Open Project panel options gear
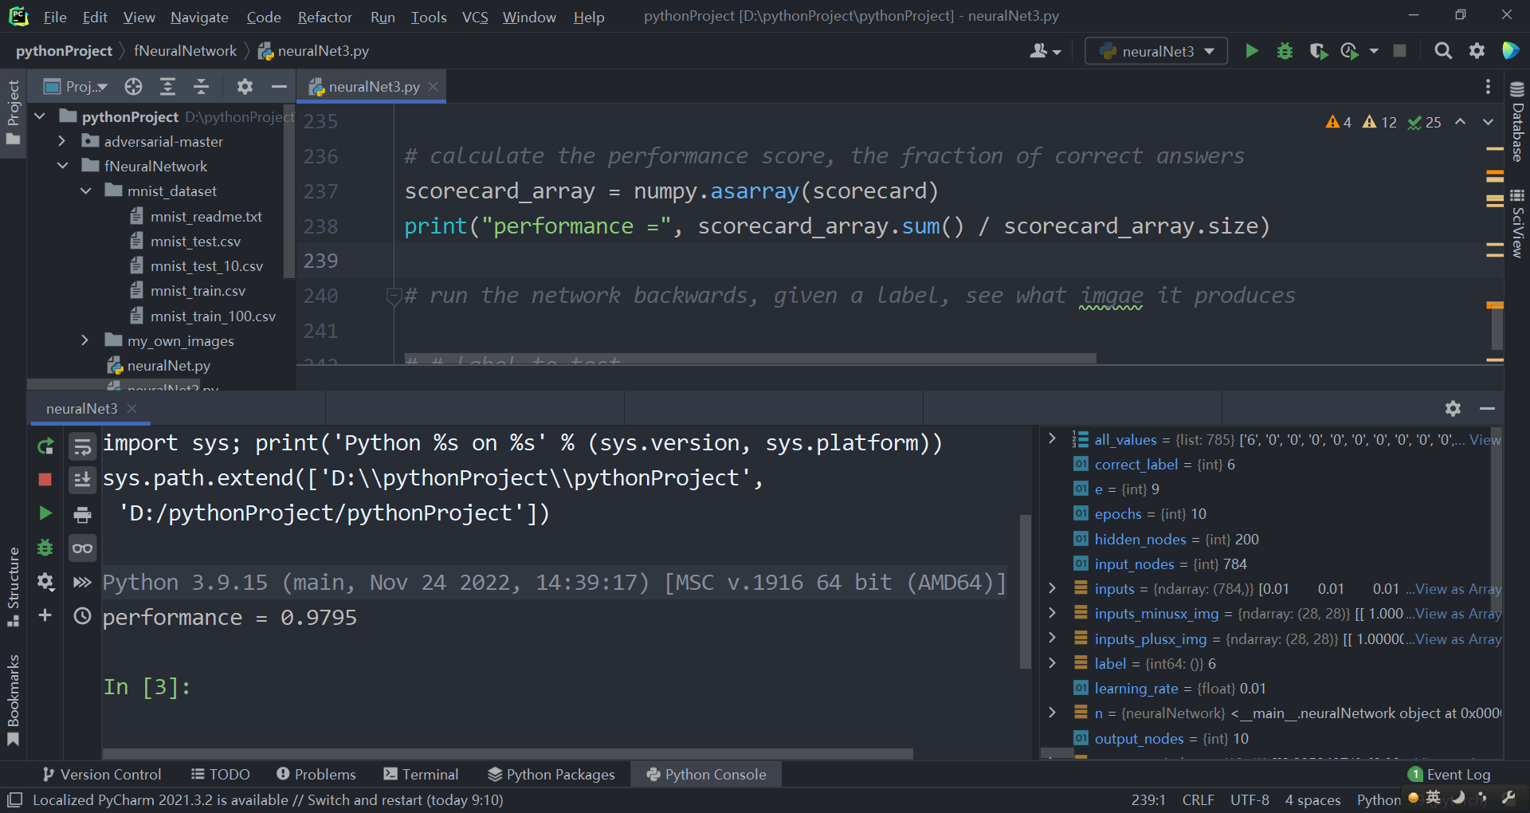 [245, 86]
